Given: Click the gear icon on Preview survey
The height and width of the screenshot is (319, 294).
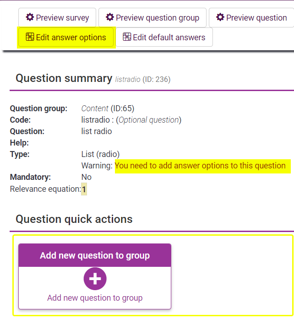Looking at the screenshot, I should (x=30, y=18).
